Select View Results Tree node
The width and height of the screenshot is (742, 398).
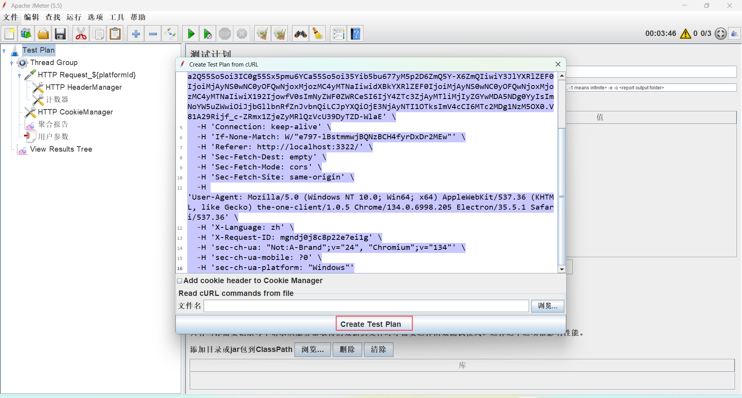[x=61, y=149]
